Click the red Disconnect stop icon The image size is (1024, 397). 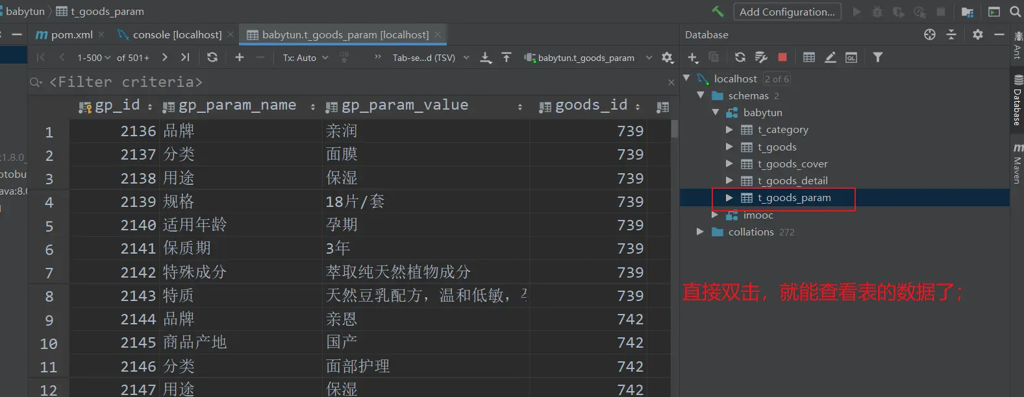(782, 58)
